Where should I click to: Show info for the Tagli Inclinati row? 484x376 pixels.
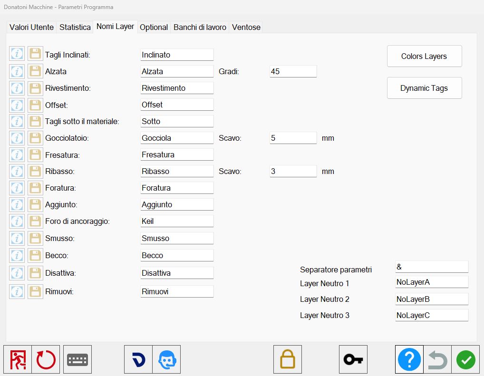click(17, 54)
